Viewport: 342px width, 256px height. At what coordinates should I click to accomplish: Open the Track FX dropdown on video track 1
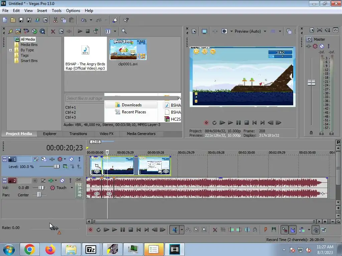65,159
